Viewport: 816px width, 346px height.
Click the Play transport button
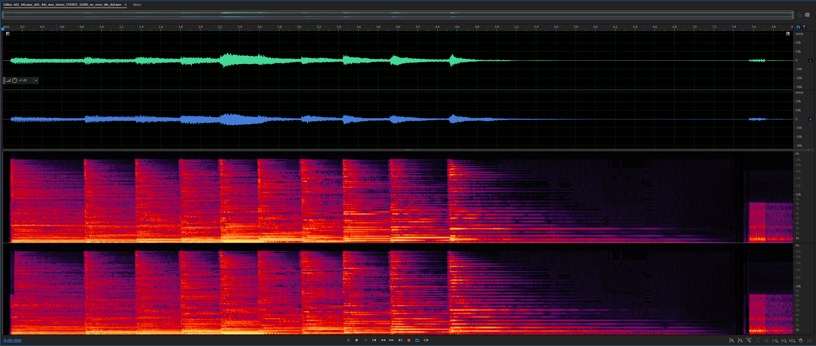point(357,340)
